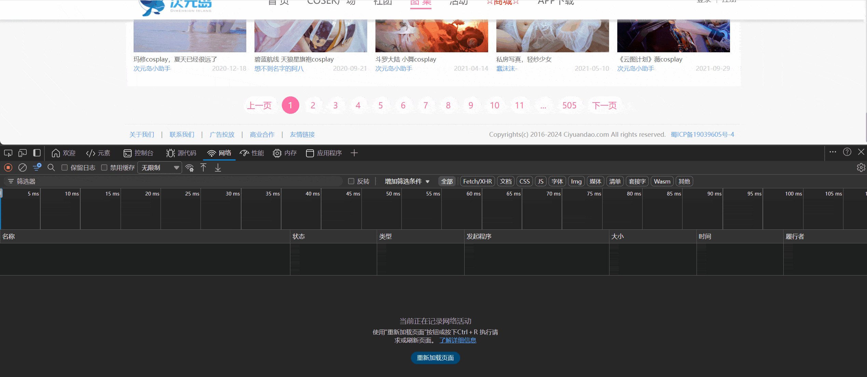Click the export HAR download arrow
Screen dimensions: 867x377
click(x=218, y=167)
